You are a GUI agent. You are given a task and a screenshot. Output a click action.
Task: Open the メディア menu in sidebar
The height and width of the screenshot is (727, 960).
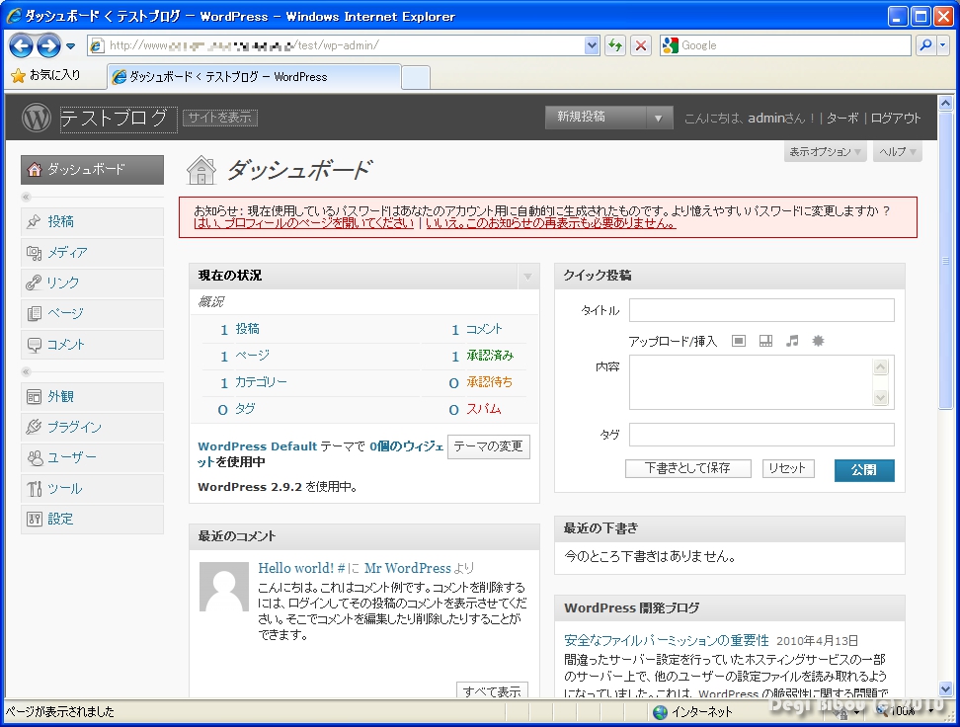click(93, 252)
